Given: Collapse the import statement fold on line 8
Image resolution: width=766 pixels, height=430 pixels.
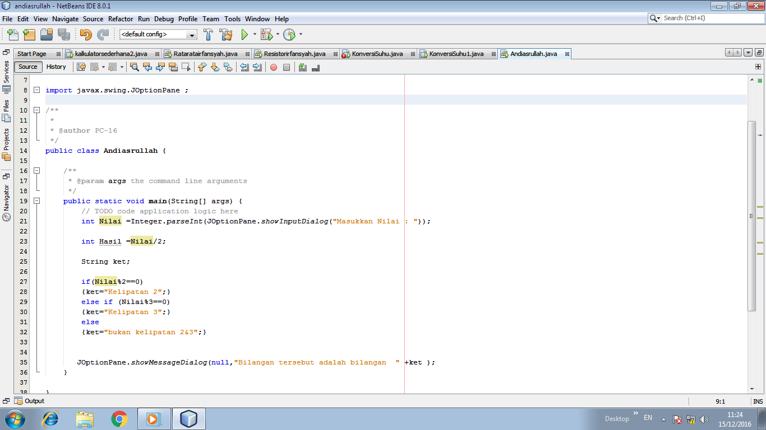Looking at the screenshot, I should click(36, 90).
